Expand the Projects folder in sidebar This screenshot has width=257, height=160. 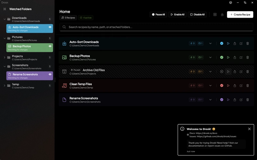(x=4, y=58)
